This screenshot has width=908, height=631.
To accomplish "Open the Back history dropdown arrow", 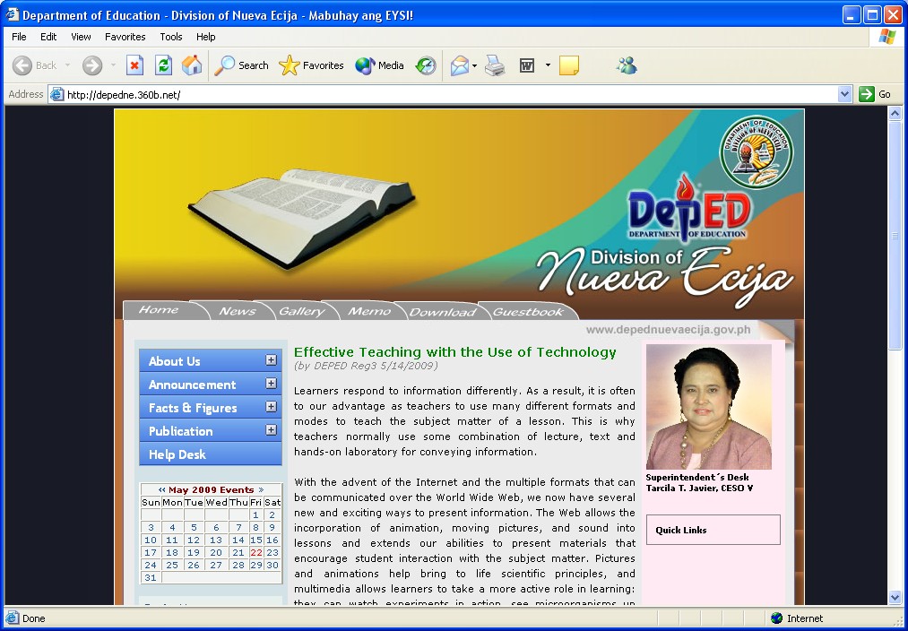I will coord(67,65).
